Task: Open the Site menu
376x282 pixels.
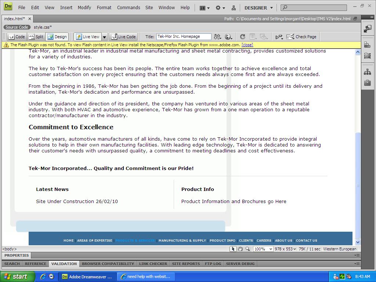Action: pos(149,8)
